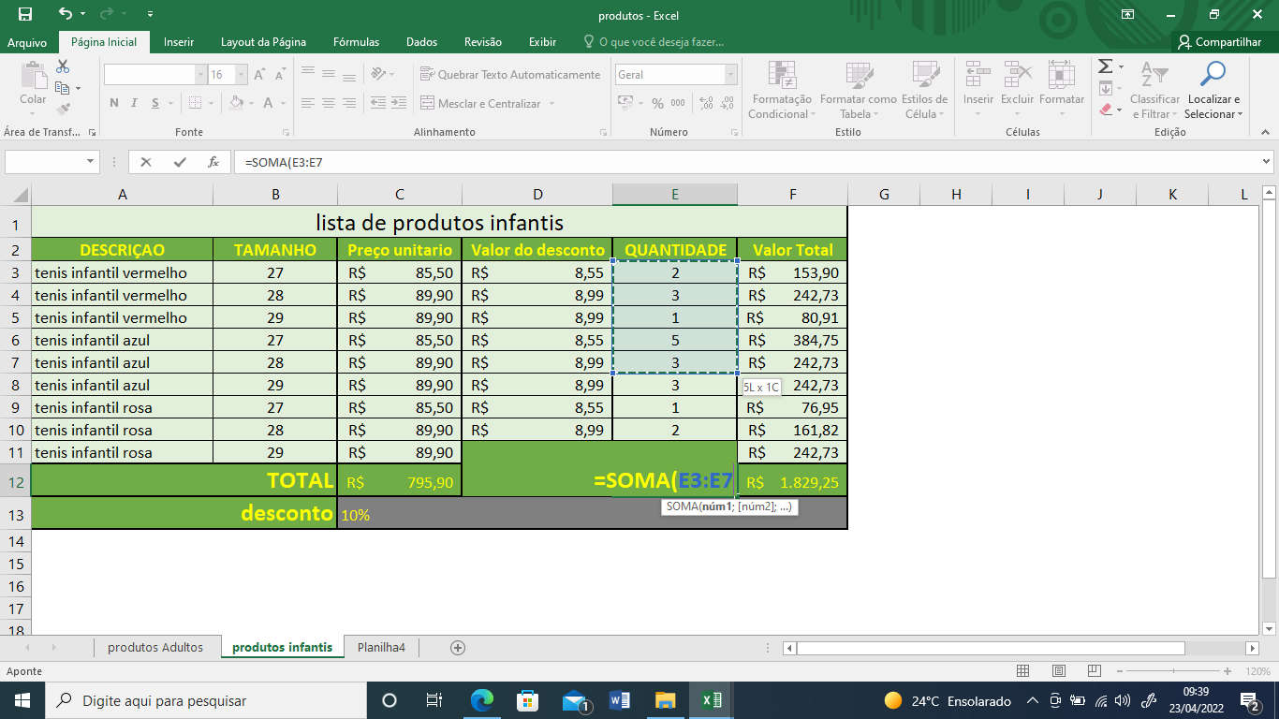Screen dimensions: 1279x719
Task: Click the decrease font size icon
Action: 280,75
